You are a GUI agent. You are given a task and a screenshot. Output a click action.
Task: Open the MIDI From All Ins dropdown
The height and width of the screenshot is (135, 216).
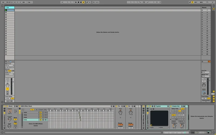coord(10,65)
